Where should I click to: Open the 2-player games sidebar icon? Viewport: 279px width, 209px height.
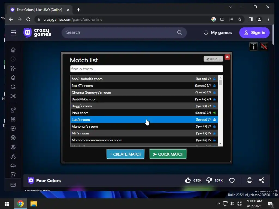(x=13, y=110)
